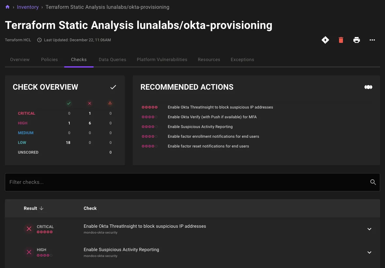Viewport: 385px width, 268px height.
Task: Click the Jira diamond icon
Action: 325,40
